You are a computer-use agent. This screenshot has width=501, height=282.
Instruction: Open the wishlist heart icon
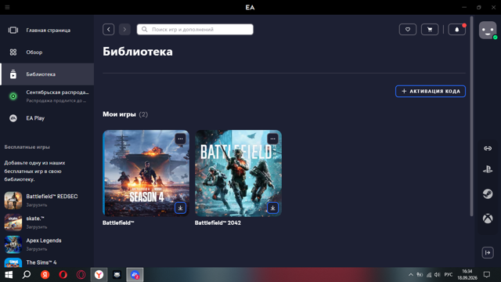[x=408, y=30]
